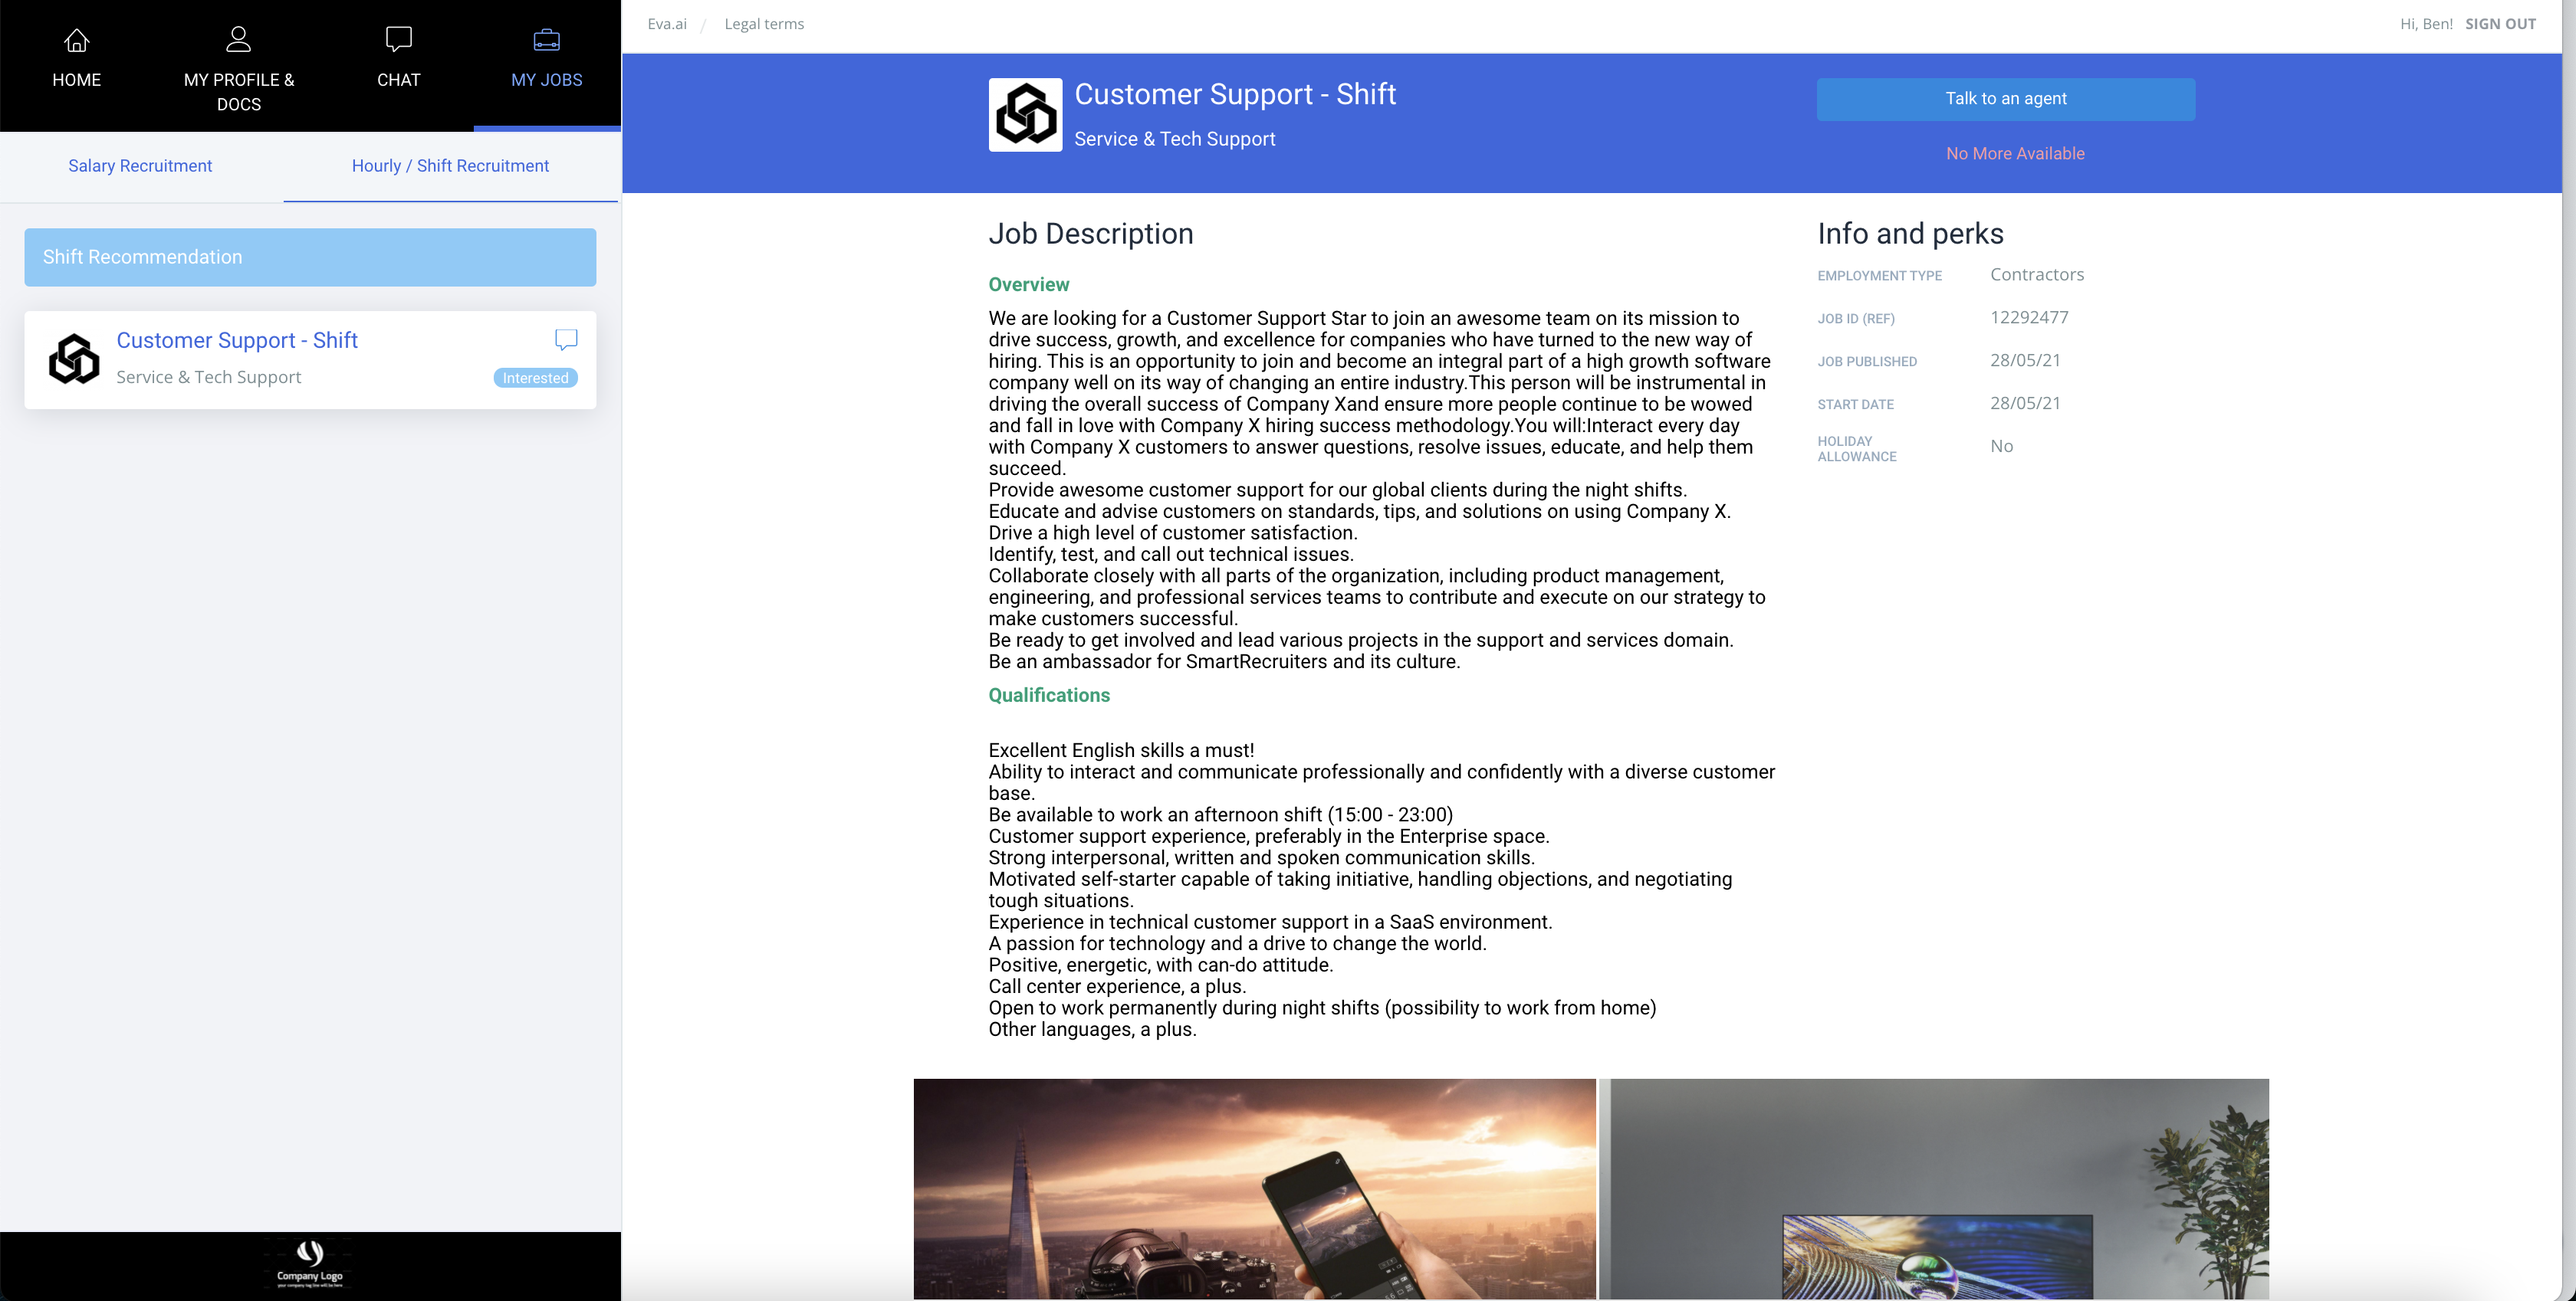Open My Jobs briefcase icon
Screen dimensions: 2576x1301
pos(546,40)
